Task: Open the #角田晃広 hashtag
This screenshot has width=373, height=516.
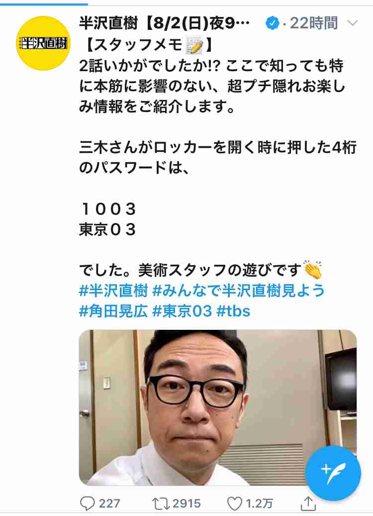Action: coord(113,311)
